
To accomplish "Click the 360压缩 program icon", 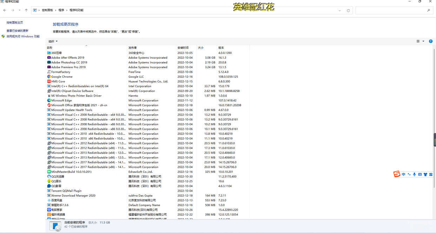I will (49, 53).
